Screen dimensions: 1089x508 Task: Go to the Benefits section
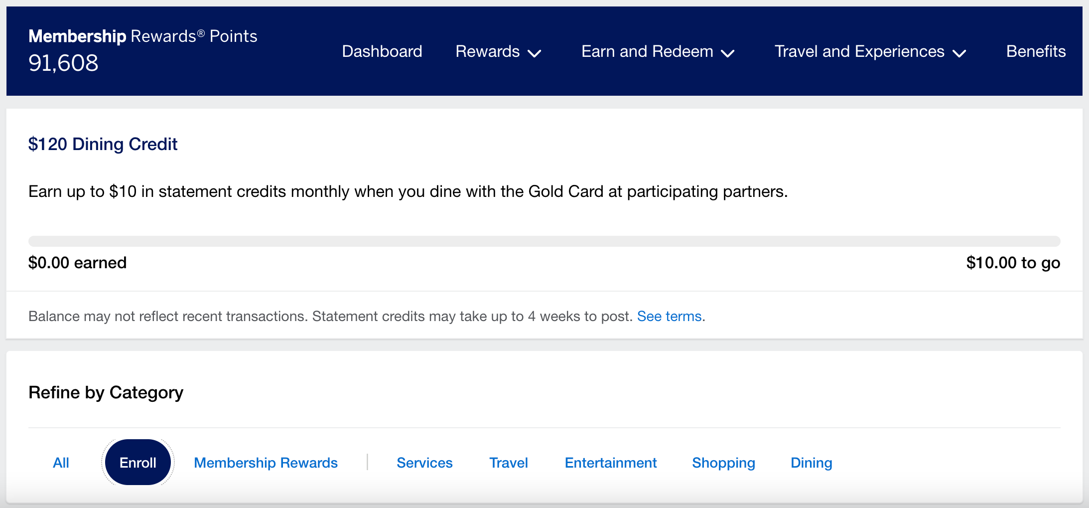(x=1036, y=51)
